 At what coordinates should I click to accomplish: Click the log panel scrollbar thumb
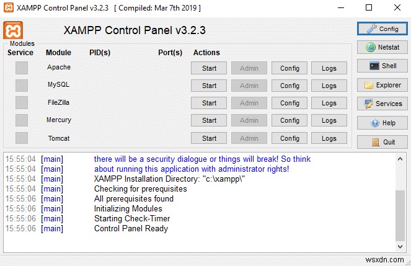tap(400, 215)
